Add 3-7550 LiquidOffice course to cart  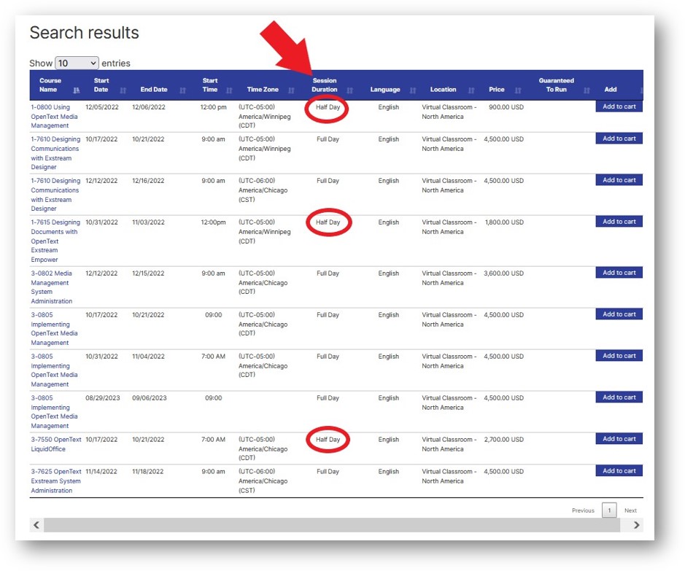tap(619, 439)
